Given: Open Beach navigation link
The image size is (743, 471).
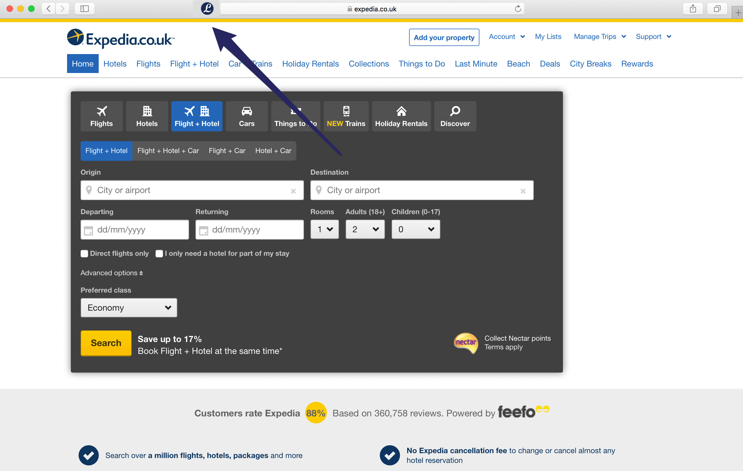Looking at the screenshot, I should click(x=518, y=64).
